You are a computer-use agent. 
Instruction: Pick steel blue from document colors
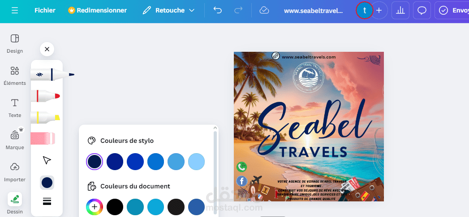pos(197,207)
